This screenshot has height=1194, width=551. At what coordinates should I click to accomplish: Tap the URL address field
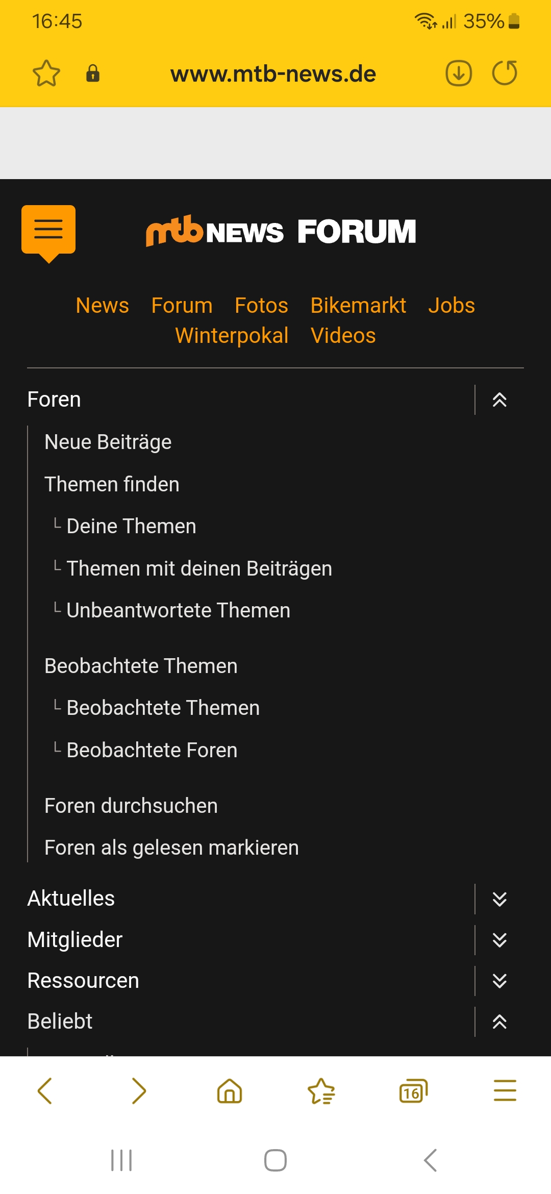point(273,74)
